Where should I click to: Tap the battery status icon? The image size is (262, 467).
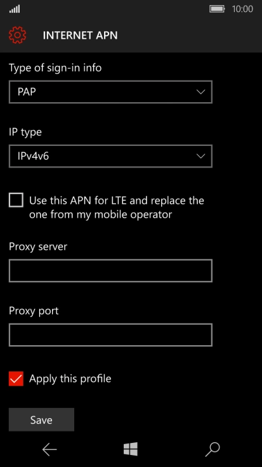217,9
